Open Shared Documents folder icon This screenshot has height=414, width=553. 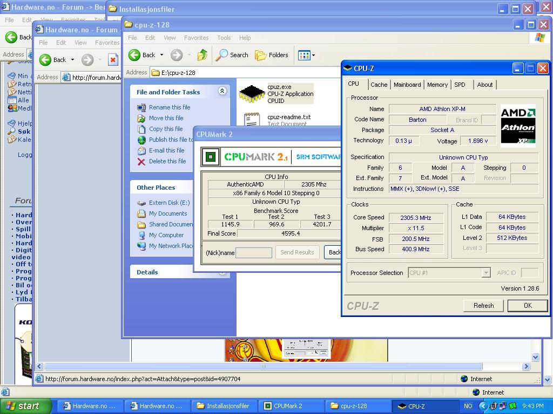(x=141, y=225)
